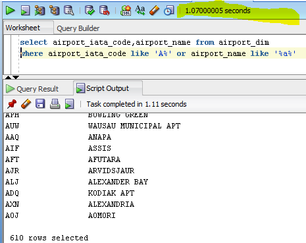
Task: Expand editor pane with down arrow
Action: pos(16,77)
